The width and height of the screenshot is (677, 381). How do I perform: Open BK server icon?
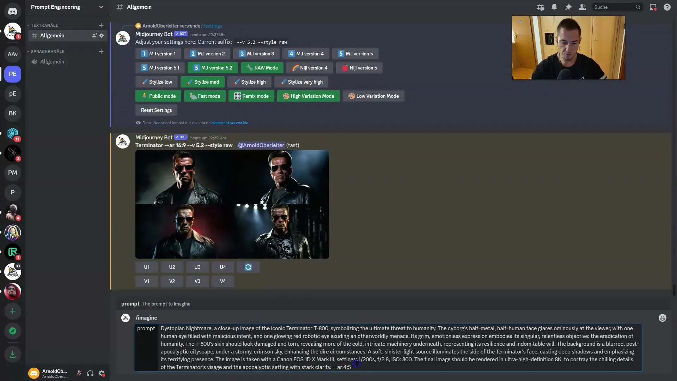[x=13, y=114]
